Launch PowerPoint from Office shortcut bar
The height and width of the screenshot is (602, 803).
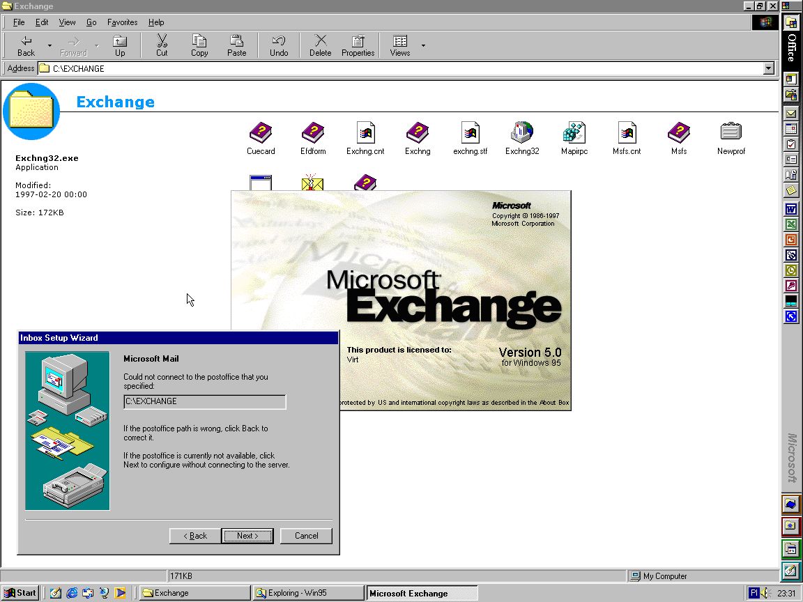[791, 240]
